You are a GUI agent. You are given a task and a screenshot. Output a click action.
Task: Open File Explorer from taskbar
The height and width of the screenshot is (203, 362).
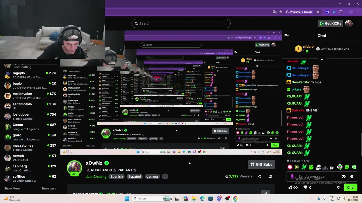click(x=194, y=198)
